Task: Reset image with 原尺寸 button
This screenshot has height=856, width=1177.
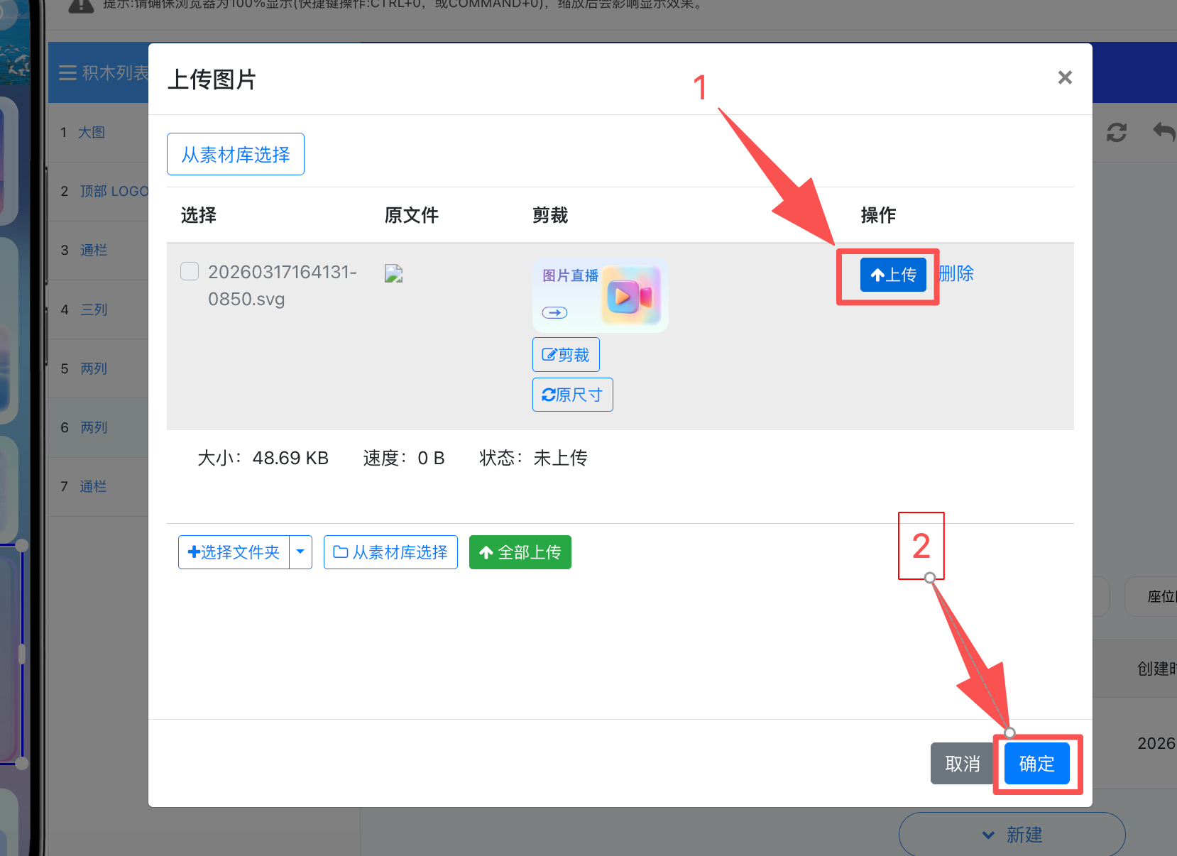Action: tap(572, 395)
